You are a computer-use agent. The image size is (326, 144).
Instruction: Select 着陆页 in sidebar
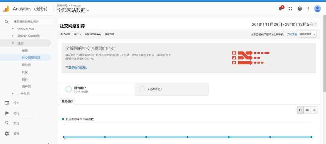point(26,65)
